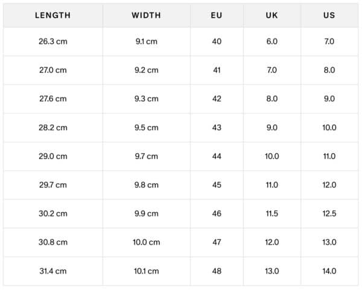Click EU size 45 in the table
The image size is (362, 290).
point(217,185)
